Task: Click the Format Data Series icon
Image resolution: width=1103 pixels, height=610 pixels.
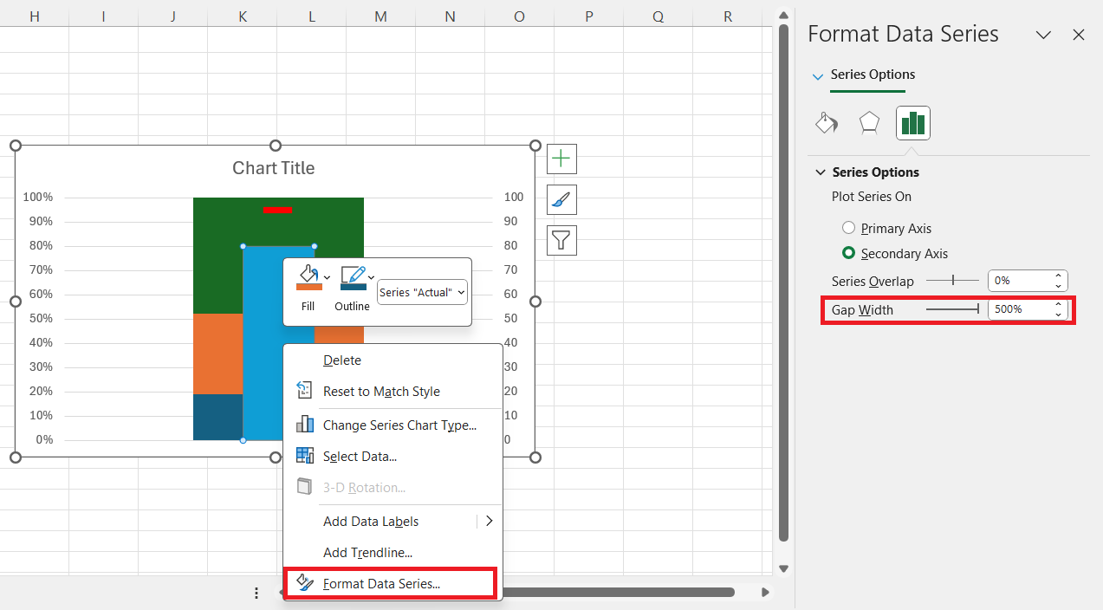Action: (x=305, y=583)
